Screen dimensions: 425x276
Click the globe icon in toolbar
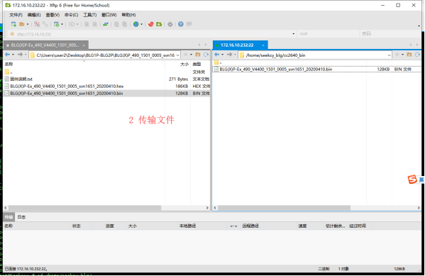[x=136, y=24]
